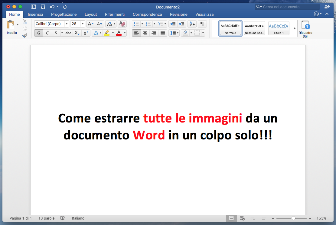Open change case Aa dropdown
The width and height of the screenshot is (336, 225).
[x=111, y=24]
